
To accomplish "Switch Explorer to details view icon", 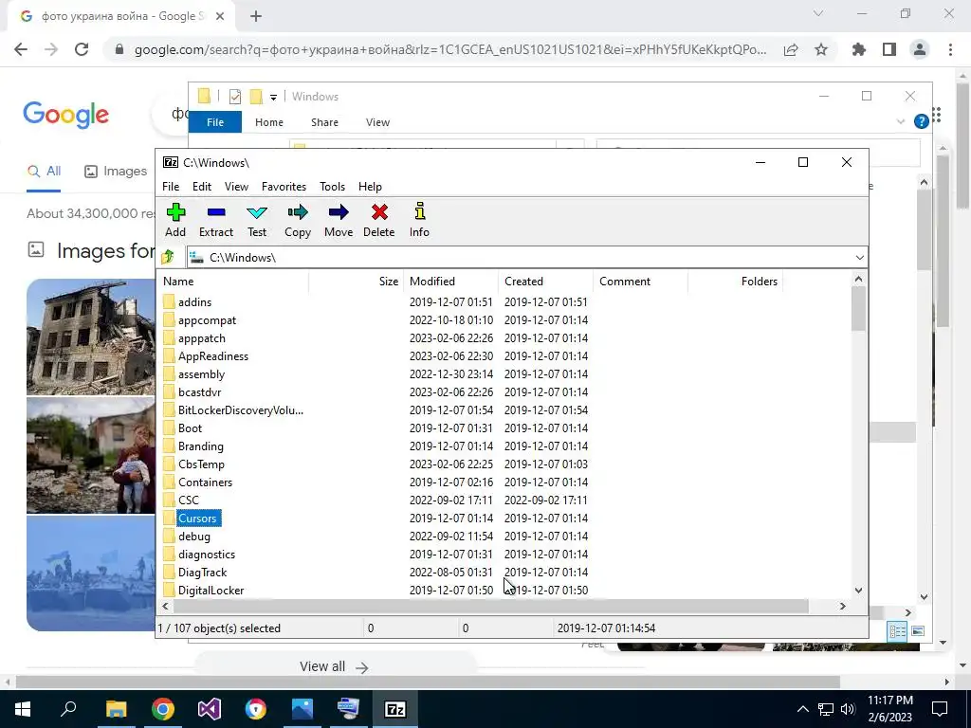I will pyautogui.click(x=897, y=631).
